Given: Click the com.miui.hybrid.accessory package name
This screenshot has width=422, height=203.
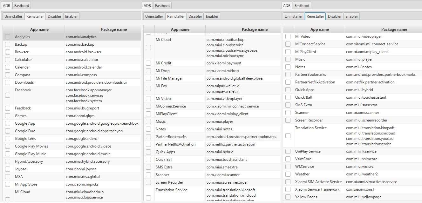Looking at the screenshot, I should pos(88,161).
